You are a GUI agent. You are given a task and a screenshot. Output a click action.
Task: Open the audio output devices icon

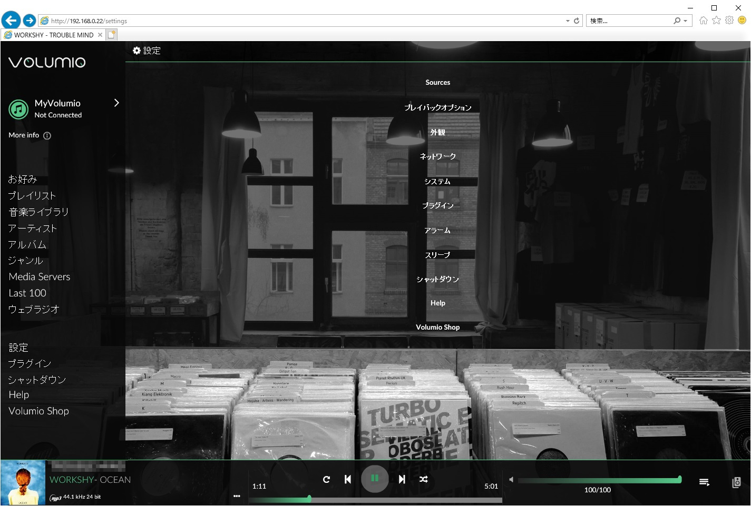pyautogui.click(x=736, y=482)
